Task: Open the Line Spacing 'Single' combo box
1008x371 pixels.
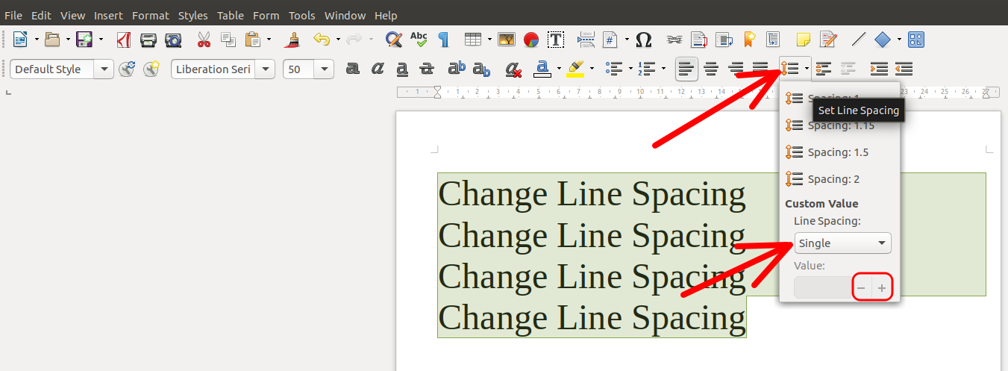Action: pyautogui.click(x=842, y=243)
